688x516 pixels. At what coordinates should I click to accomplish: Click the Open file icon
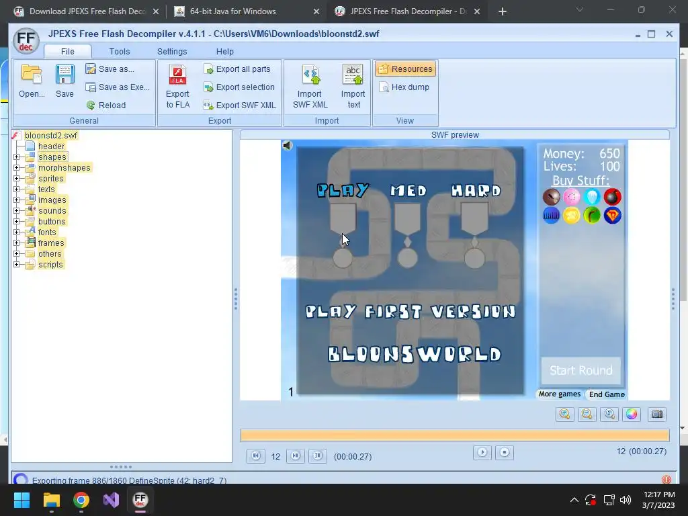pyautogui.click(x=32, y=75)
